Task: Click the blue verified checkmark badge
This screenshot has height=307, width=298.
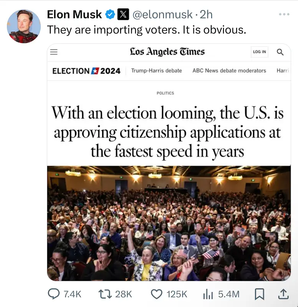Action: 110,15
